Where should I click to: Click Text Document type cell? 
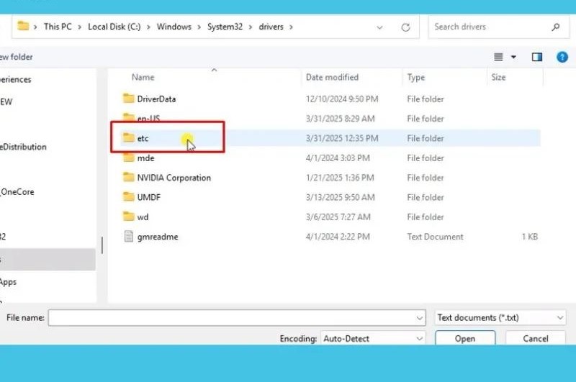[435, 237]
